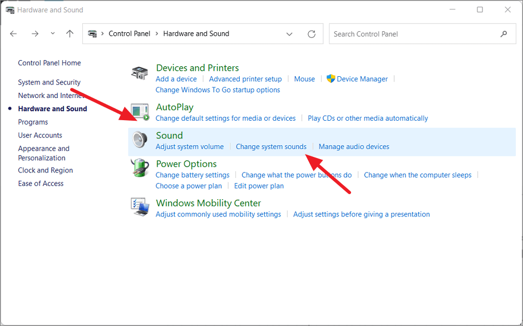This screenshot has height=326, width=523.
Task: Open Change system sounds
Action: coord(272,146)
